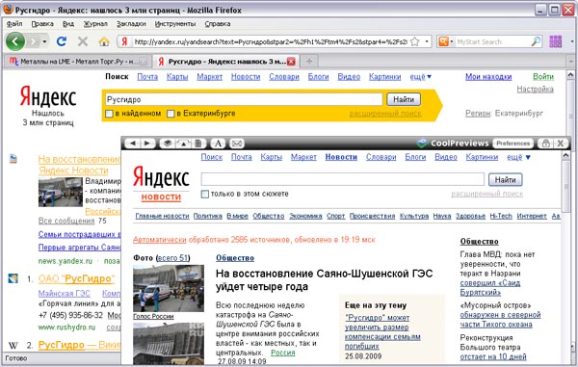Click the Найти button next to Русгидро

404,99
